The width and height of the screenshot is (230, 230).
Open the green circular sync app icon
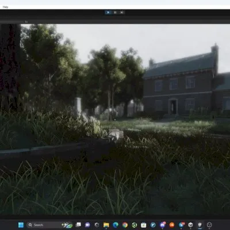(x=135, y=225)
